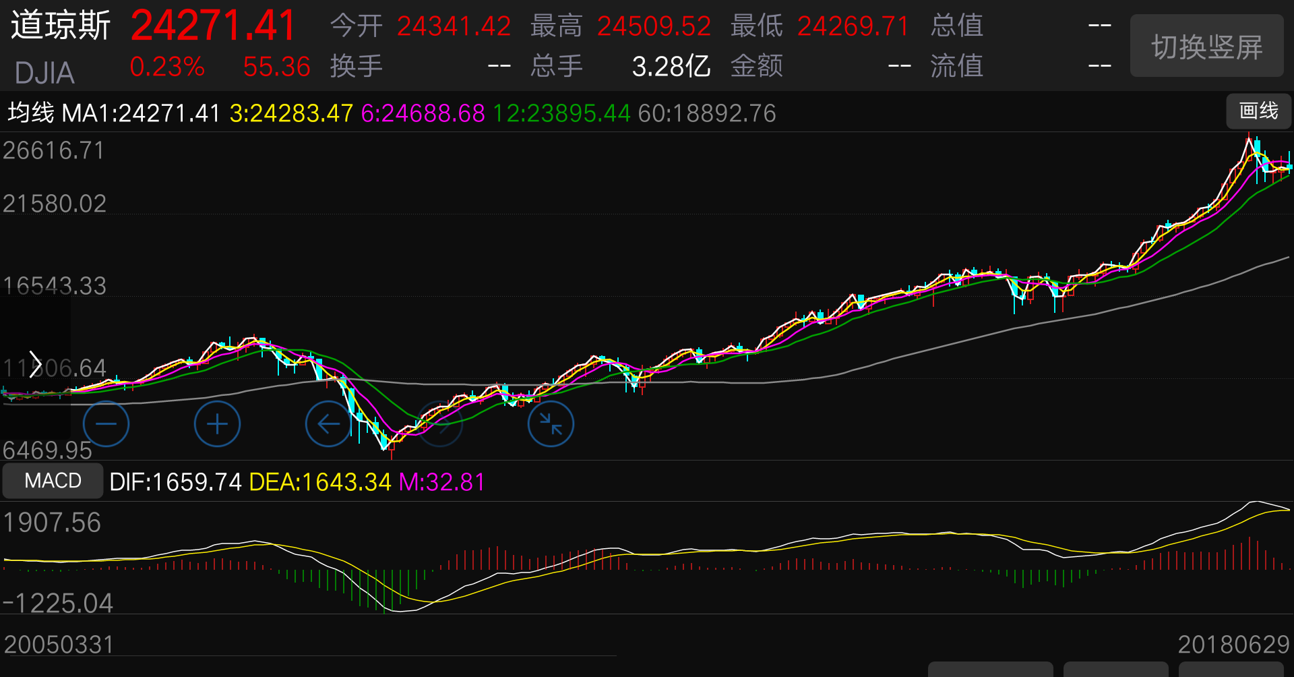Select the low value 24269.71
Image resolution: width=1294 pixels, height=677 pixels.
click(853, 26)
